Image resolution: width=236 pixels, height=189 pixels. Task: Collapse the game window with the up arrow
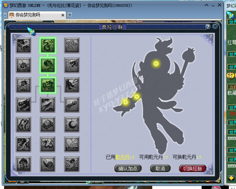207,5
